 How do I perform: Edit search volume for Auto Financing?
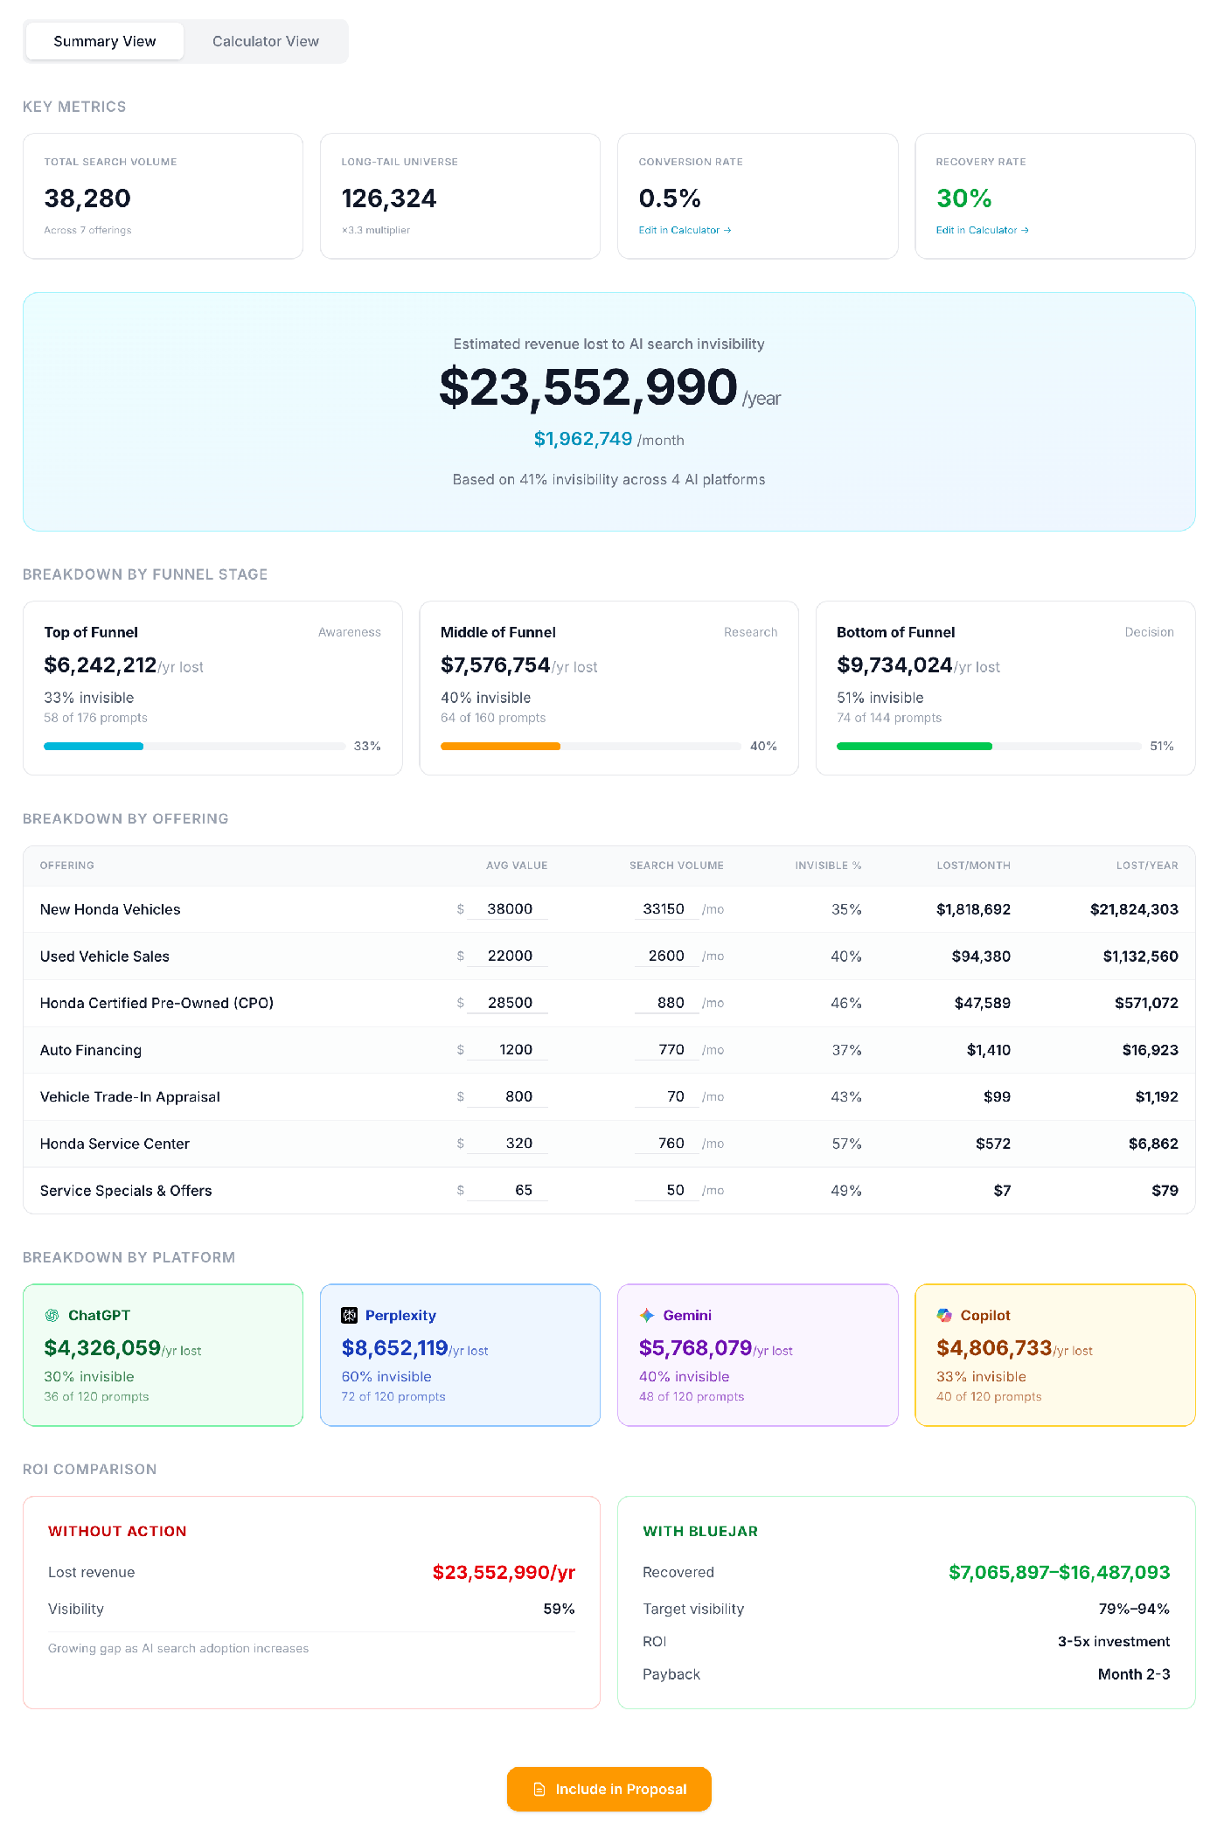[x=666, y=1049]
